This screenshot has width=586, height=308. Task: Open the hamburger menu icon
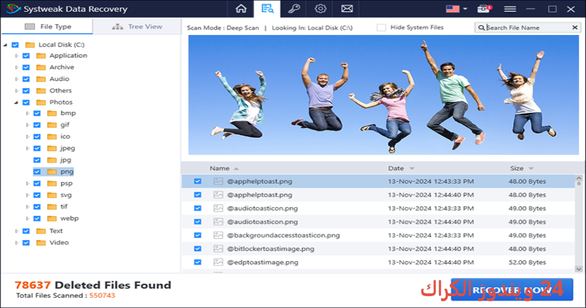click(510, 9)
